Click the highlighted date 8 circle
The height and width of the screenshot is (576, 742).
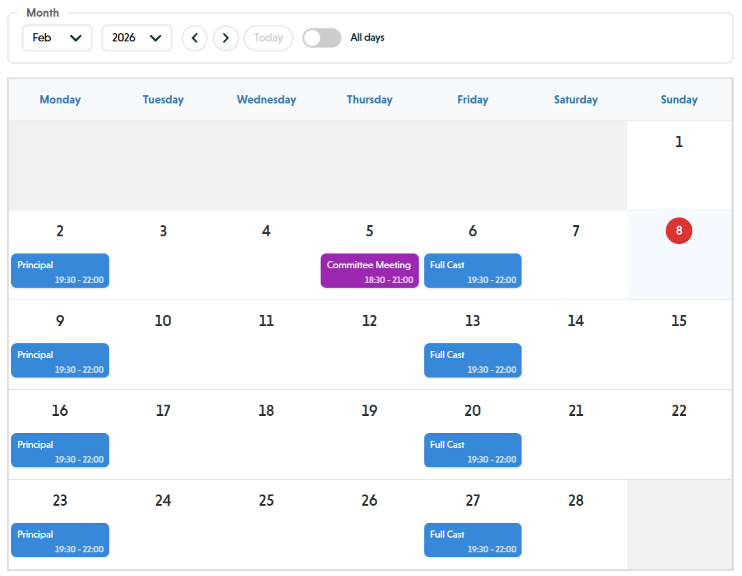679,231
